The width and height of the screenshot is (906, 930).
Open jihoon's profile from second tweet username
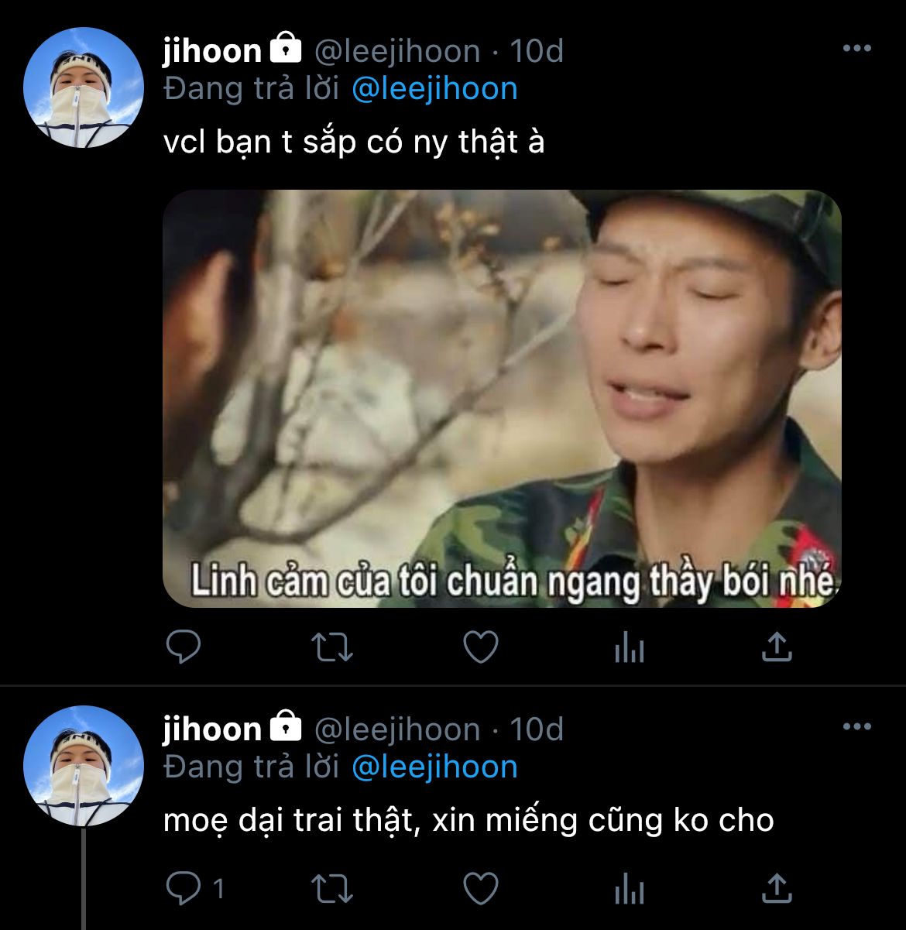212,729
